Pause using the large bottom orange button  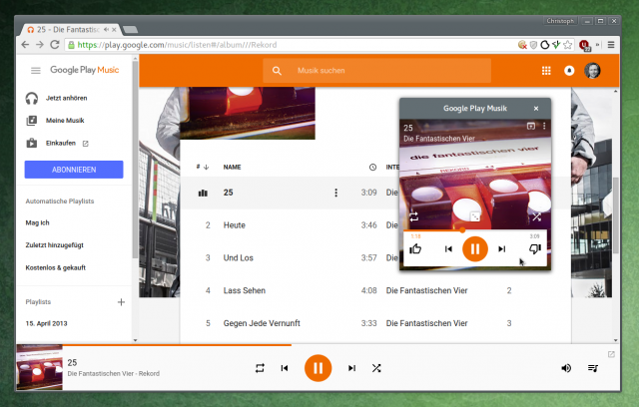point(318,368)
